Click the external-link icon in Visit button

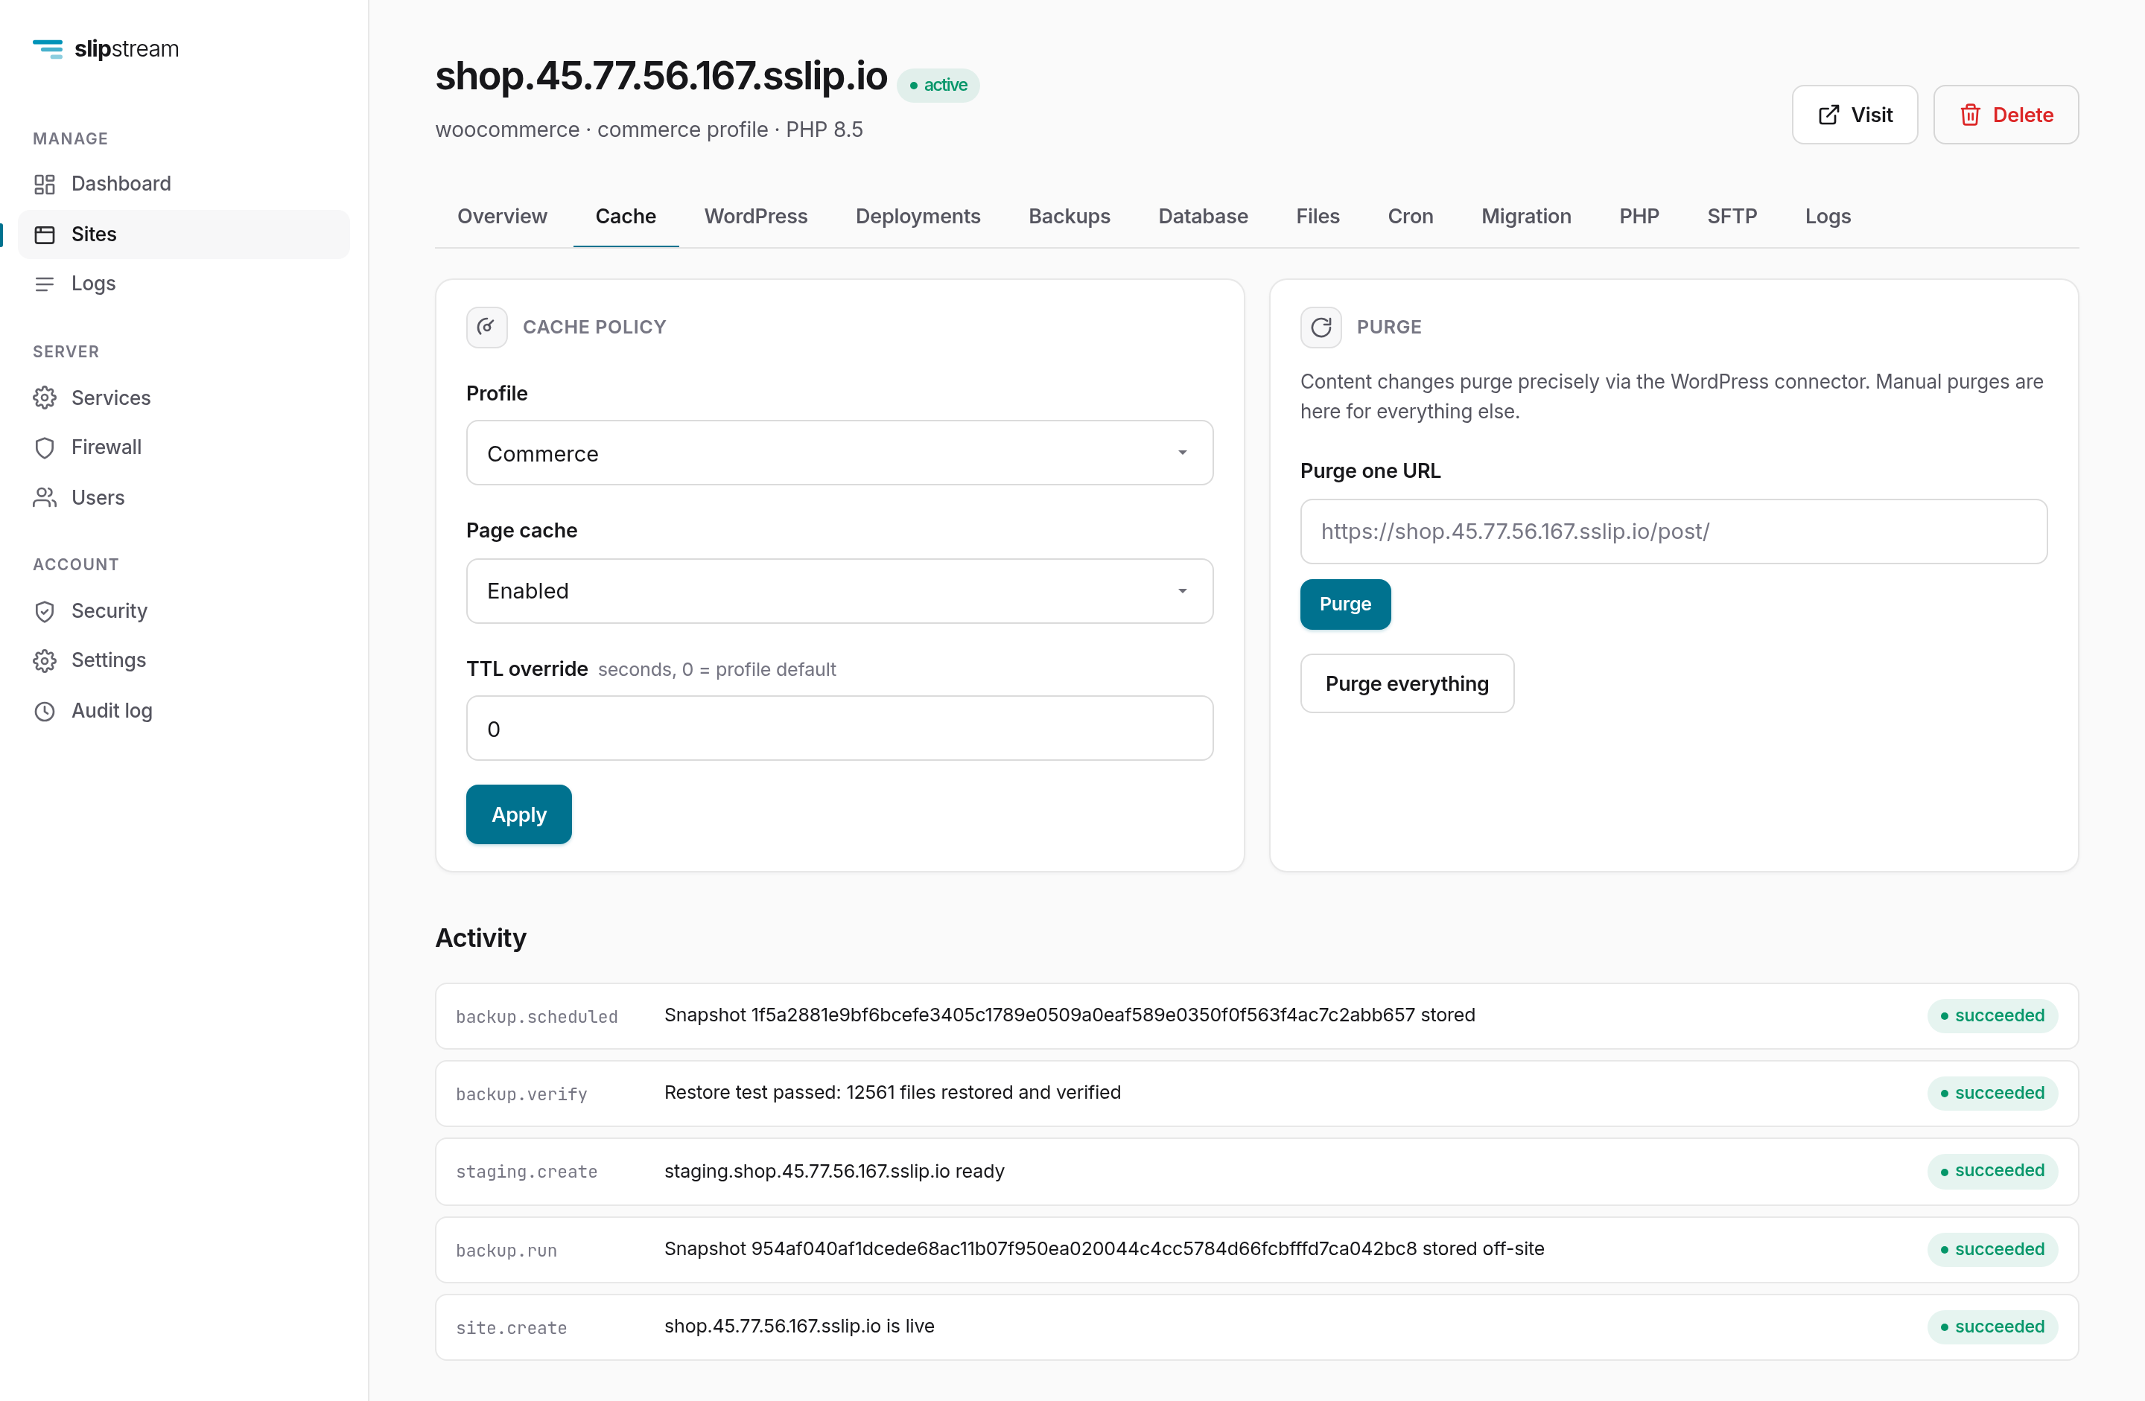point(1828,115)
